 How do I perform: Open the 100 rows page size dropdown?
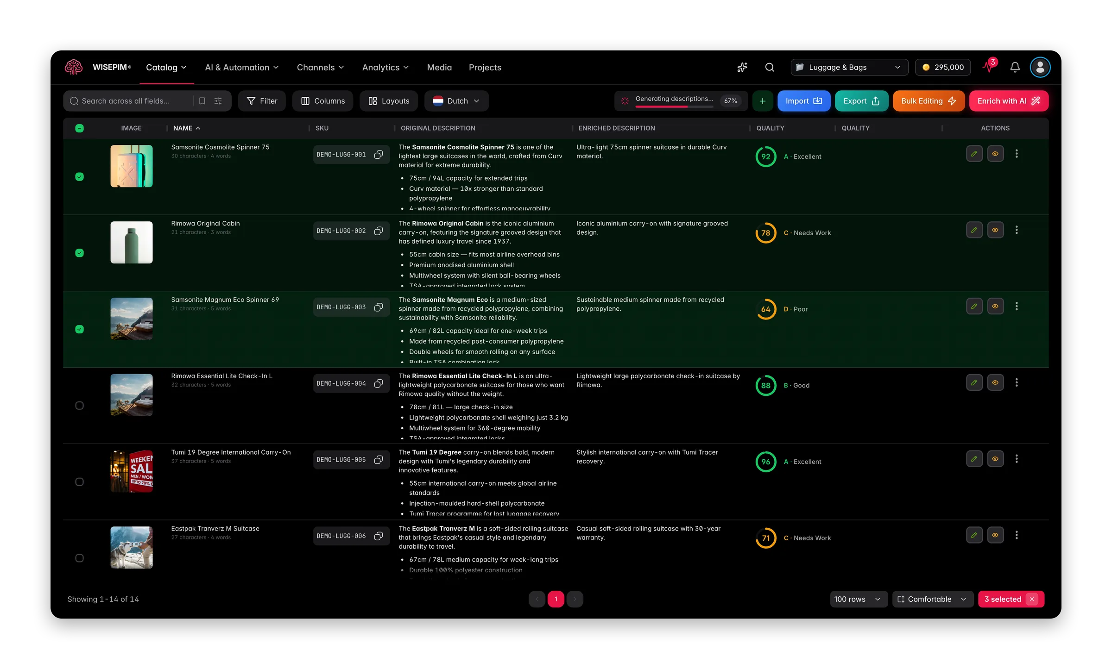click(859, 600)
